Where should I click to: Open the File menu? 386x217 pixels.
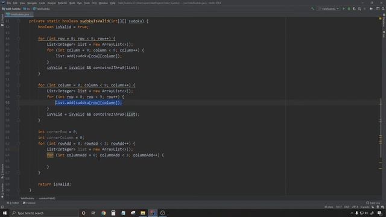(x=9, y=3)
